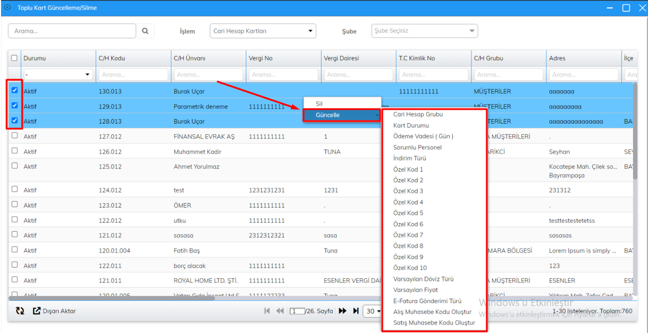Open the Şube Seçiniz dropdown
This screenshot has height=333, width=648.
click(424, 31)
